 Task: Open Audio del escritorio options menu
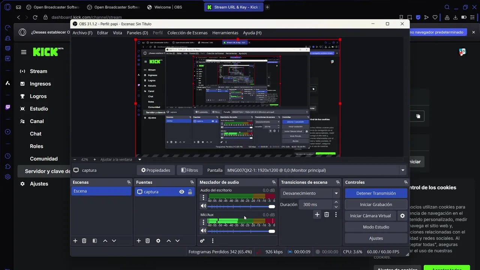point(204,198)
